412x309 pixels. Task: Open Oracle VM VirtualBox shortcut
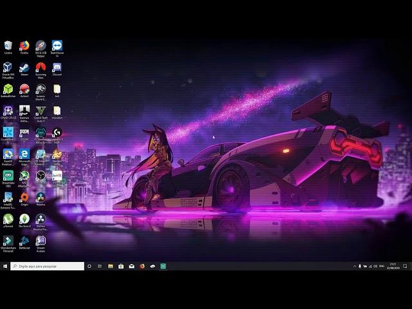point(8,70)
